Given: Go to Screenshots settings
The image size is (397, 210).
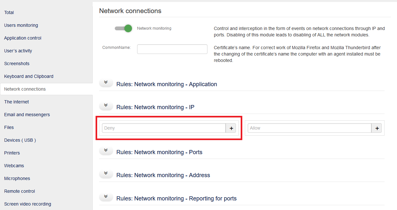Looking at the screenshot, I should click(17, 64).
